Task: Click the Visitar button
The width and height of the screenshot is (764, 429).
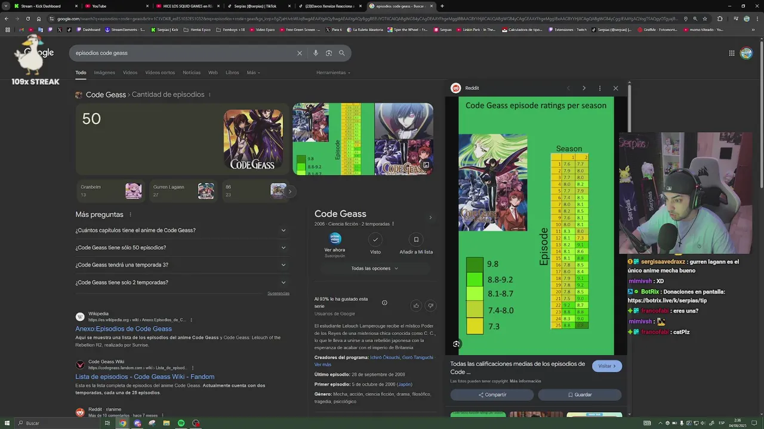Action: [x=607, y=366]
